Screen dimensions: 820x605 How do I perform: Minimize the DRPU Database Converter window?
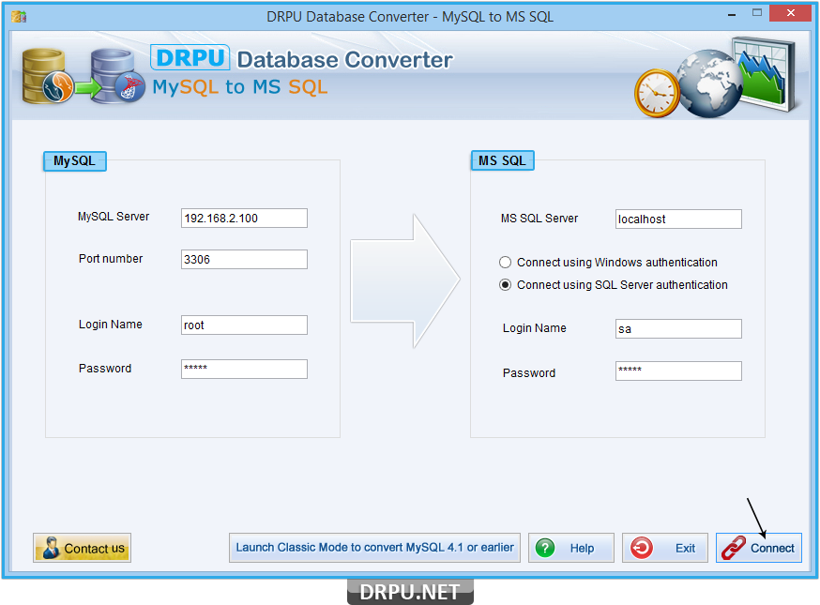(x=732, y=14)
